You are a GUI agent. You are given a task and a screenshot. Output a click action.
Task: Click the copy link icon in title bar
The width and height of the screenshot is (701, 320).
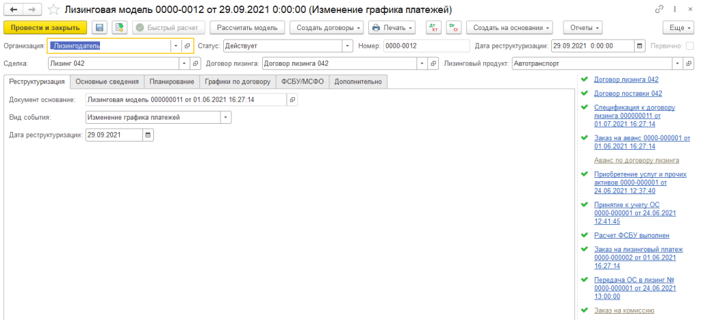click(659, 10)
